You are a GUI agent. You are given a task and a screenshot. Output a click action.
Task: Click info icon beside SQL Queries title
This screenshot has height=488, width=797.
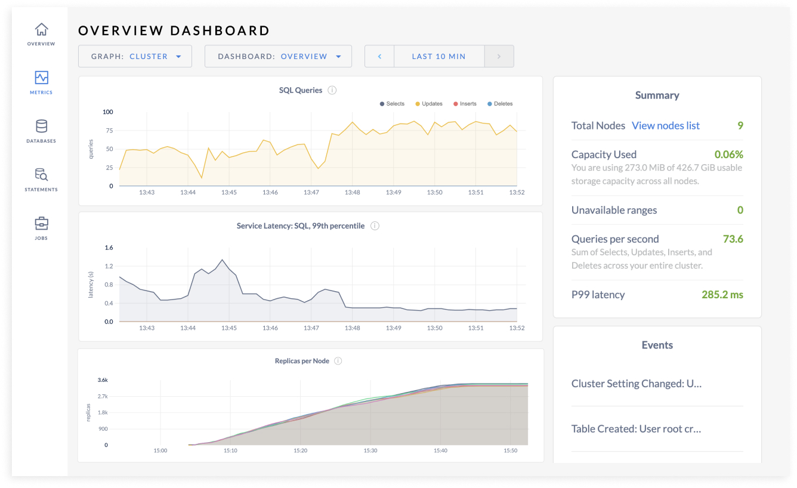tap(332, 91)
